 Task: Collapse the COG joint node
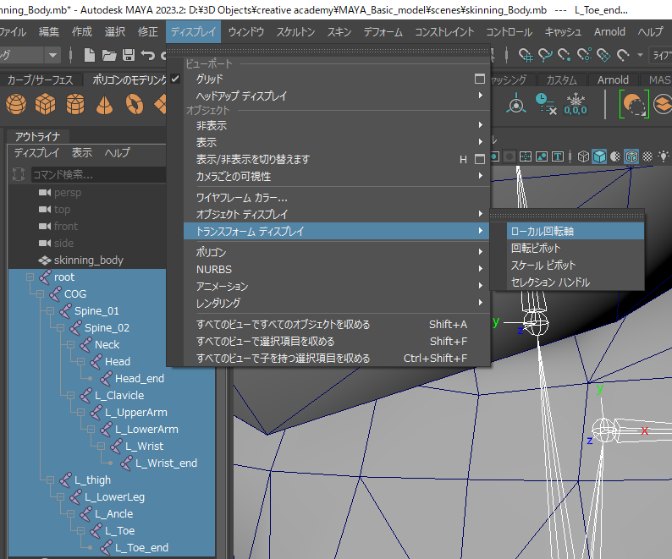(x=41, y=293)
